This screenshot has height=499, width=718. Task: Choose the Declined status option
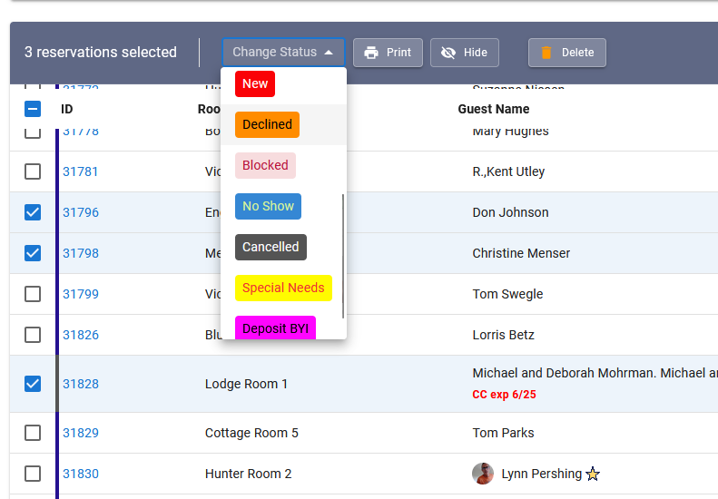pos(267,124)
